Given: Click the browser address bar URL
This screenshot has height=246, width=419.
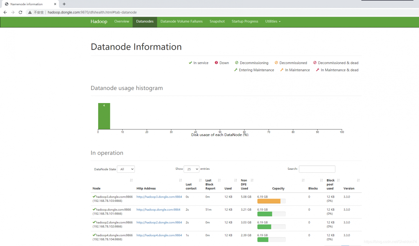Looking at the screenshot, I should (x=92, y=12).
